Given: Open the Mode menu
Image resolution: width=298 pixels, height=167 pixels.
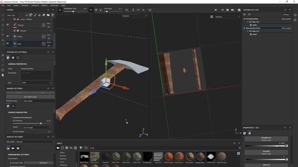Looking at the screenshot, I should point(16,6).
